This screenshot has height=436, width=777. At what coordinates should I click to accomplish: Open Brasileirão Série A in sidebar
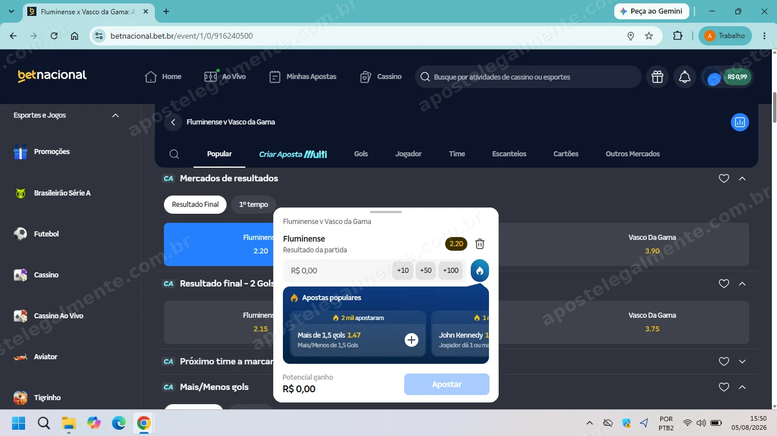click(52, 193)
